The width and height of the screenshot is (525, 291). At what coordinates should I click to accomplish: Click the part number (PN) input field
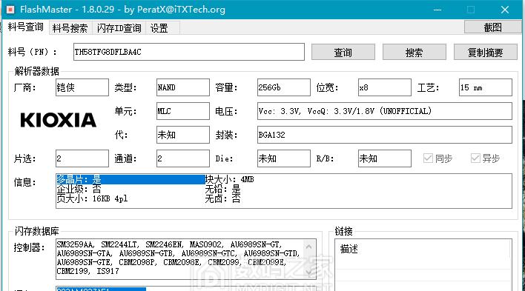click(189, 52)
